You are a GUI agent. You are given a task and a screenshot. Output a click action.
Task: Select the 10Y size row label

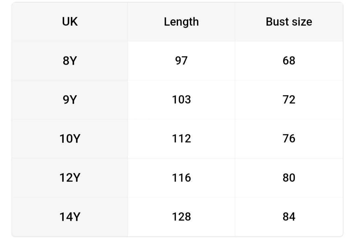pyautogui.click(x=70, y=139)
